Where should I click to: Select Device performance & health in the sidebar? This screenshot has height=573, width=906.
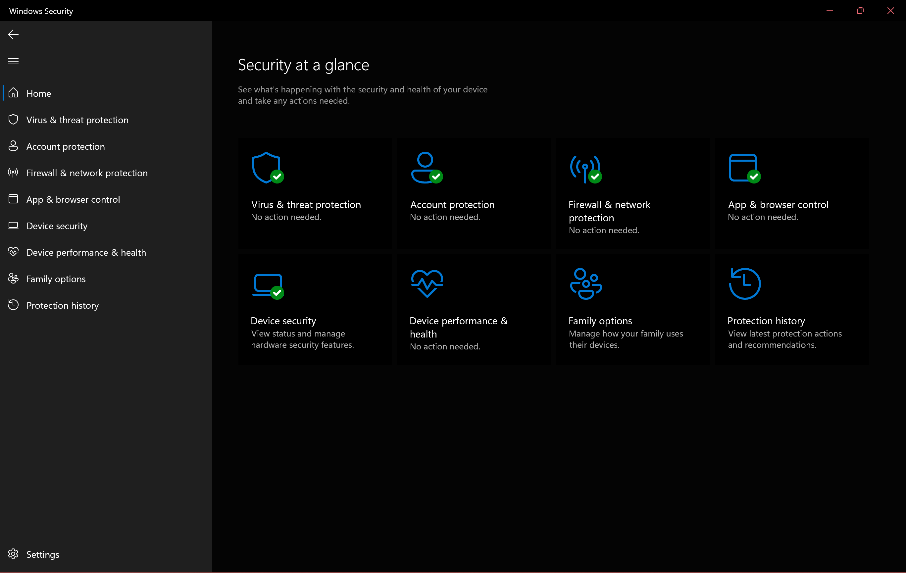click(86, 252)
